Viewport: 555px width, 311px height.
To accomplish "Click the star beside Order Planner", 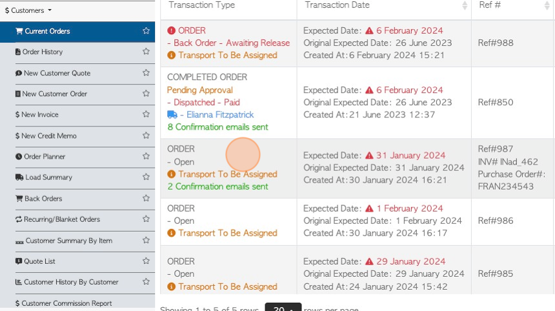I will (x=146, y=156).
